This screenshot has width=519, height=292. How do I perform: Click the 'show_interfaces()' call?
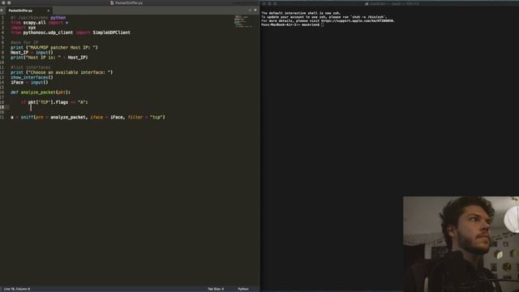point(32,77)
